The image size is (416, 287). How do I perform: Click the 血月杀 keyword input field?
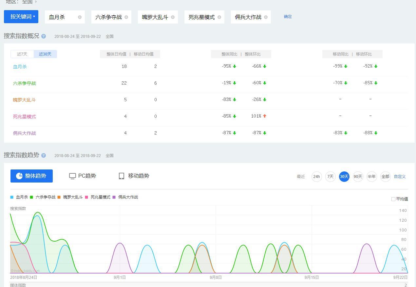click(x=65, y=17)
